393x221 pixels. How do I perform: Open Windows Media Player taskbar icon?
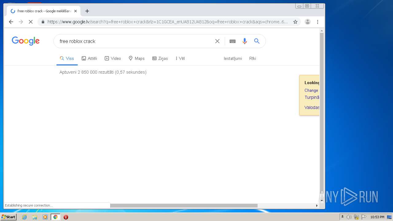click(x=45, y=217)
